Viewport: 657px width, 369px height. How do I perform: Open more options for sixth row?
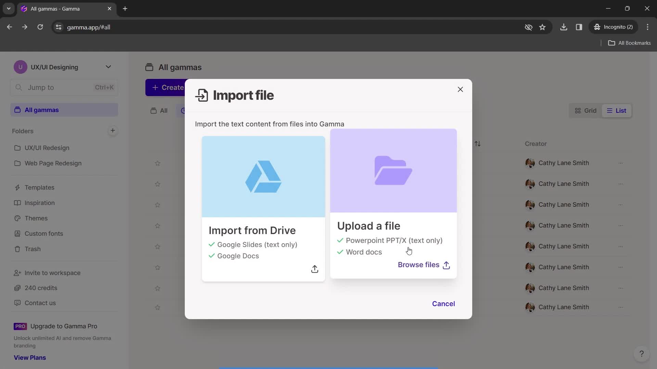coord(620,267)
